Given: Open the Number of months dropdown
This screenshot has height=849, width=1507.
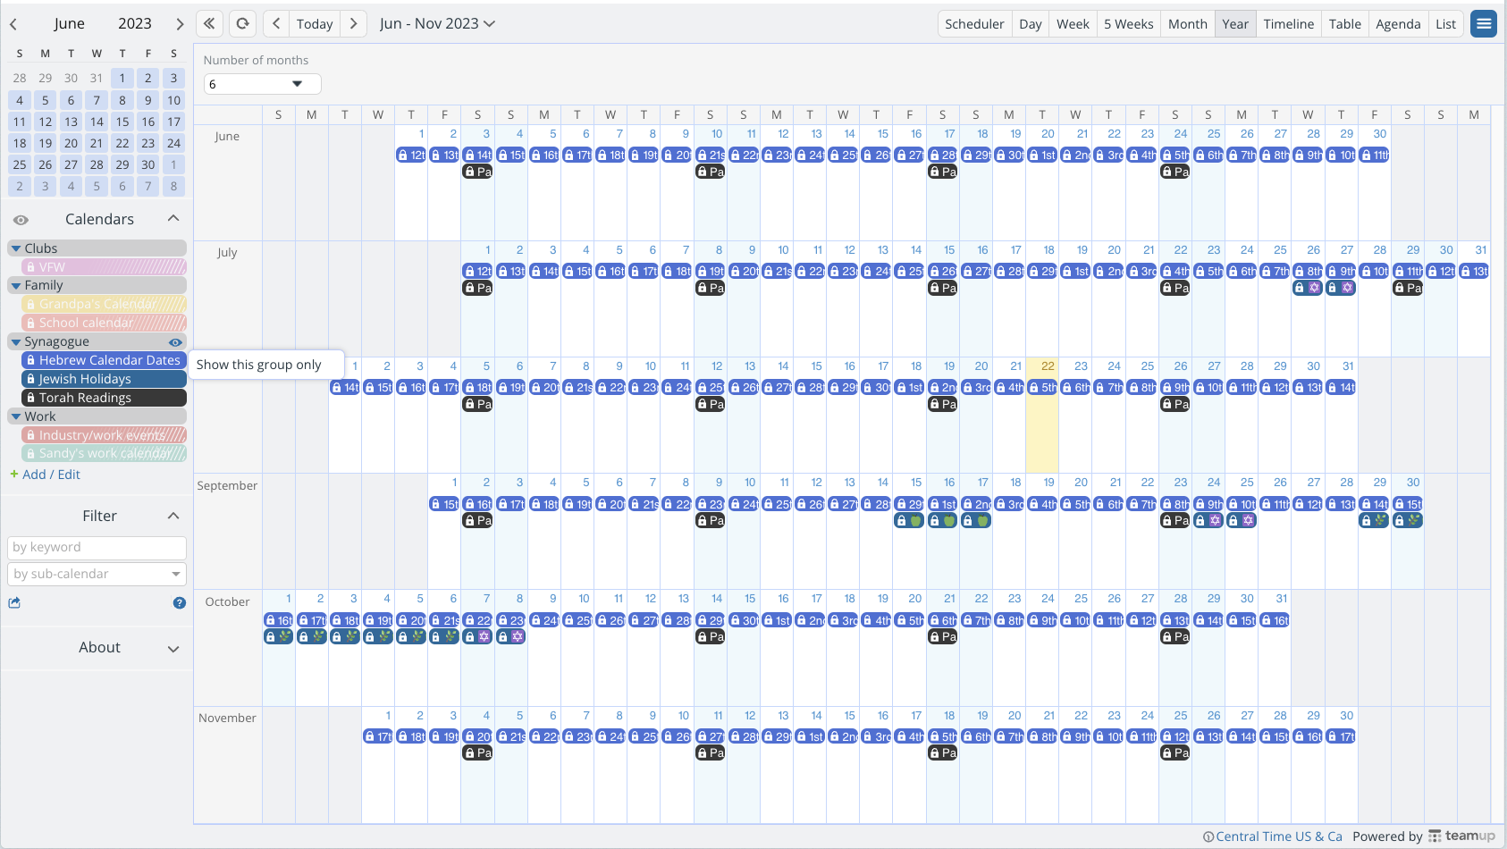Looking at the screenshot, I should pos(262,83).
